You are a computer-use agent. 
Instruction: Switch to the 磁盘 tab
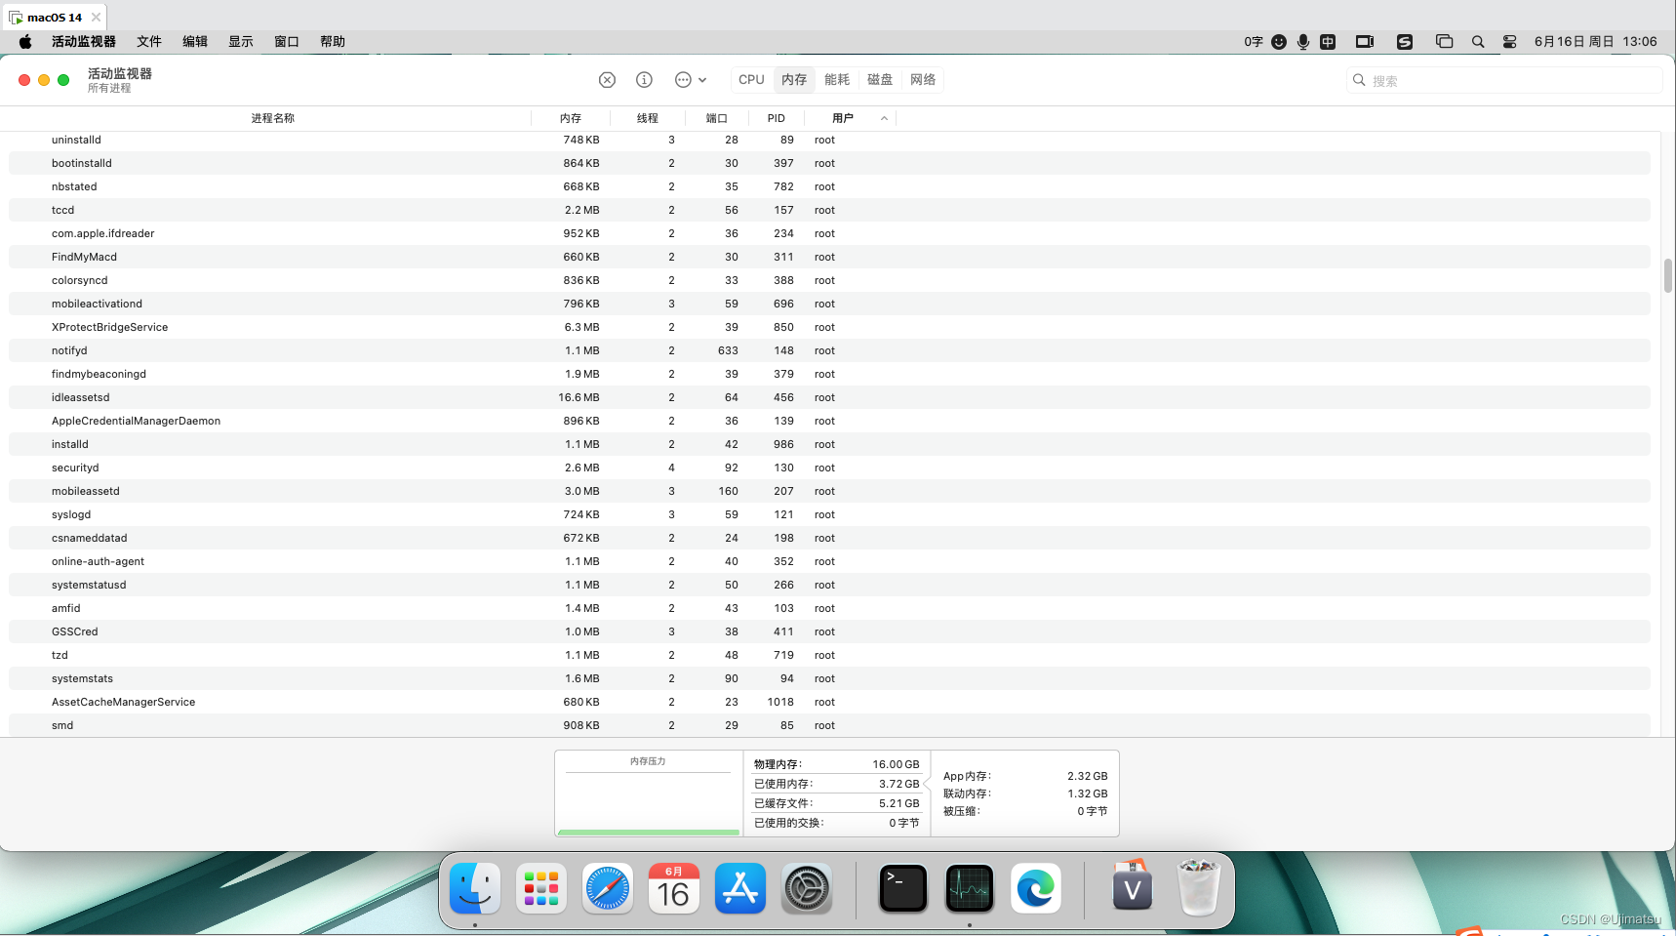880,80
